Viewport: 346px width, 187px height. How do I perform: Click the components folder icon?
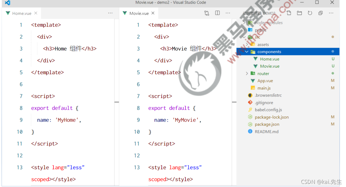[253, 52]
